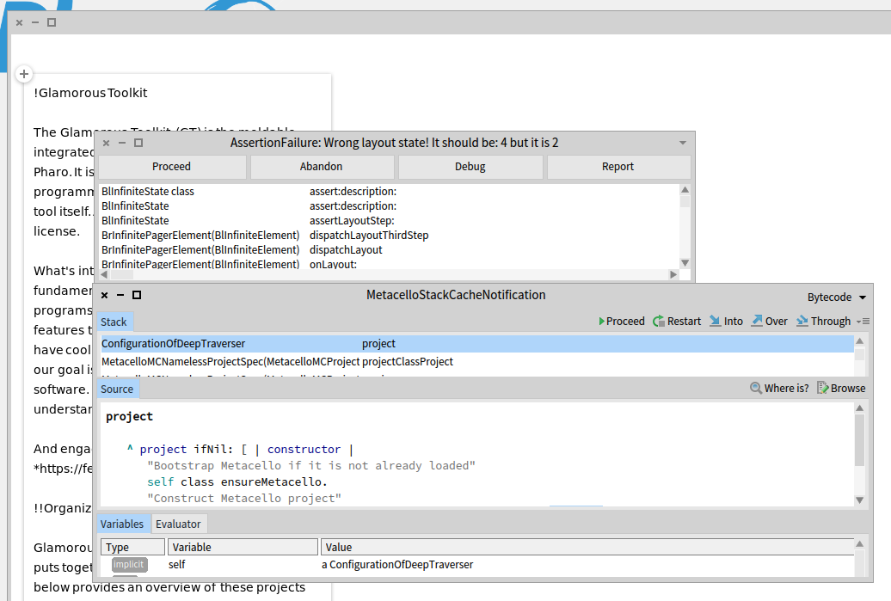Select BlInfiniteState class assert:description: row
Image resolution: width=891 pixels, height=601 pixels.
coord(390,192)
